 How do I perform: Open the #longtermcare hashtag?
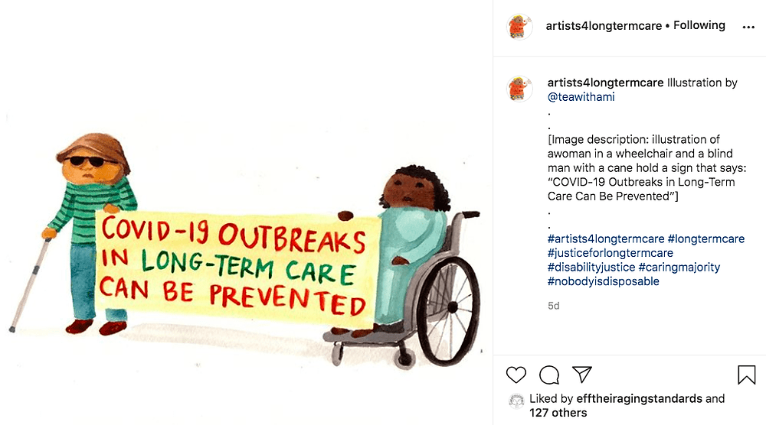tap(706, 238)
